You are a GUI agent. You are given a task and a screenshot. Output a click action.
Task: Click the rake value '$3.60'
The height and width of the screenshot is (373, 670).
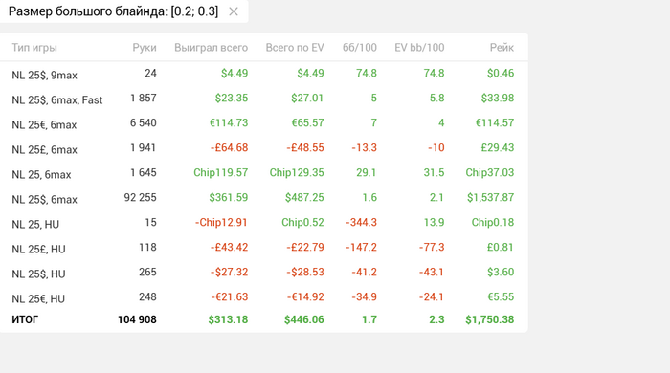(501, 272)
